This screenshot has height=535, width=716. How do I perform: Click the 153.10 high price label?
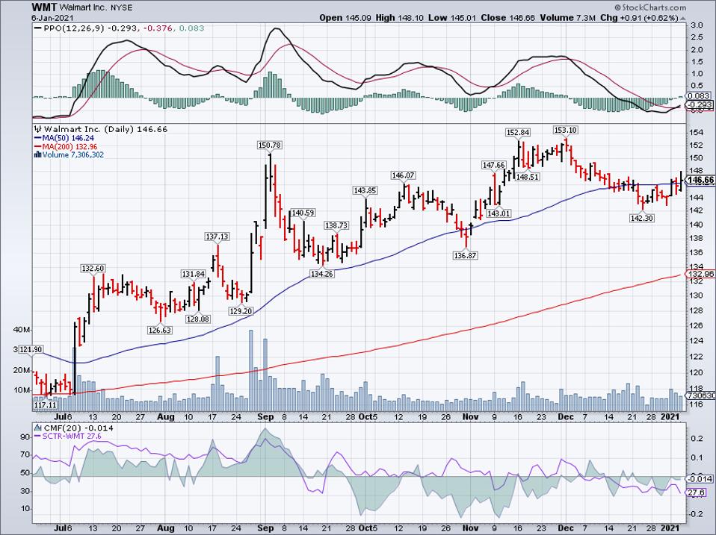pos(565,131)
